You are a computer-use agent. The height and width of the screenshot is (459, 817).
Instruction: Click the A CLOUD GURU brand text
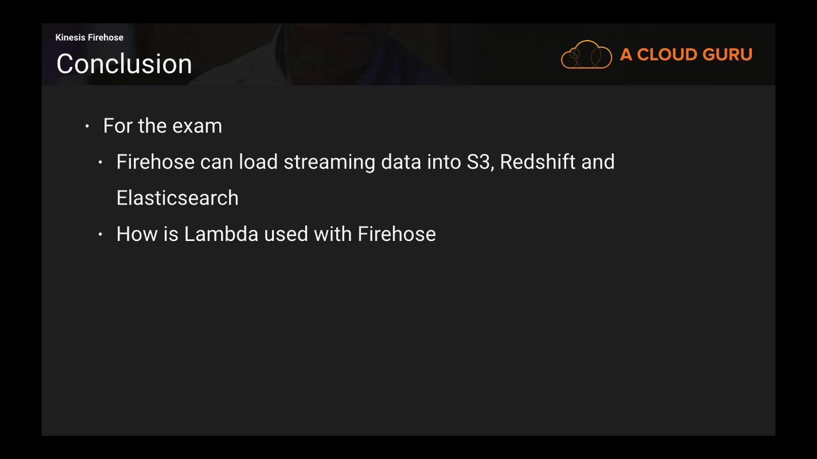(x=686, y=55)
